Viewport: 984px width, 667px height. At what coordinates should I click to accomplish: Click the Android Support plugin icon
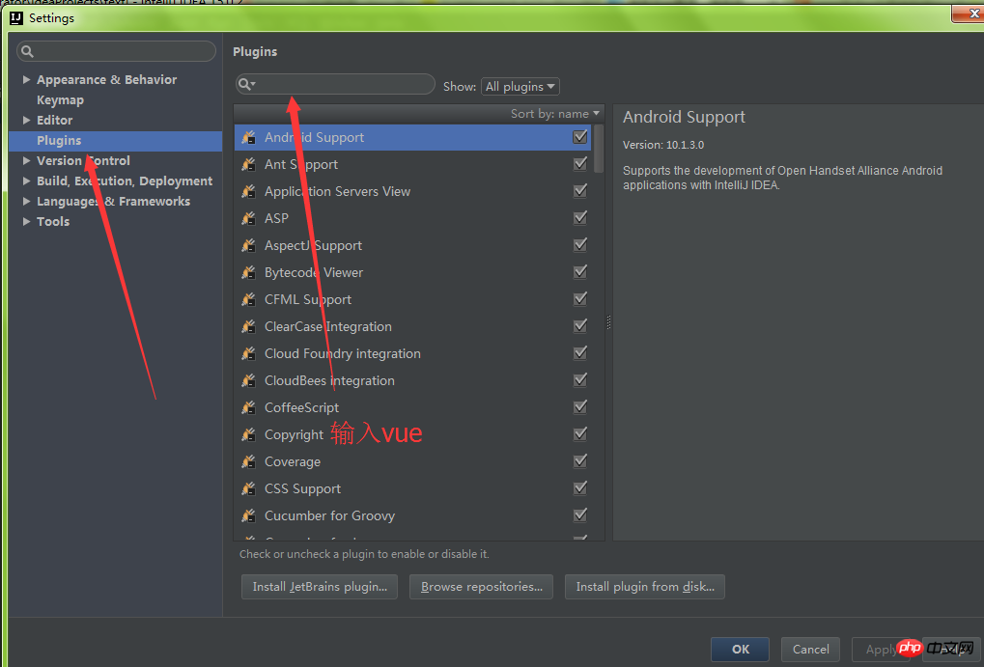point(248,137)
